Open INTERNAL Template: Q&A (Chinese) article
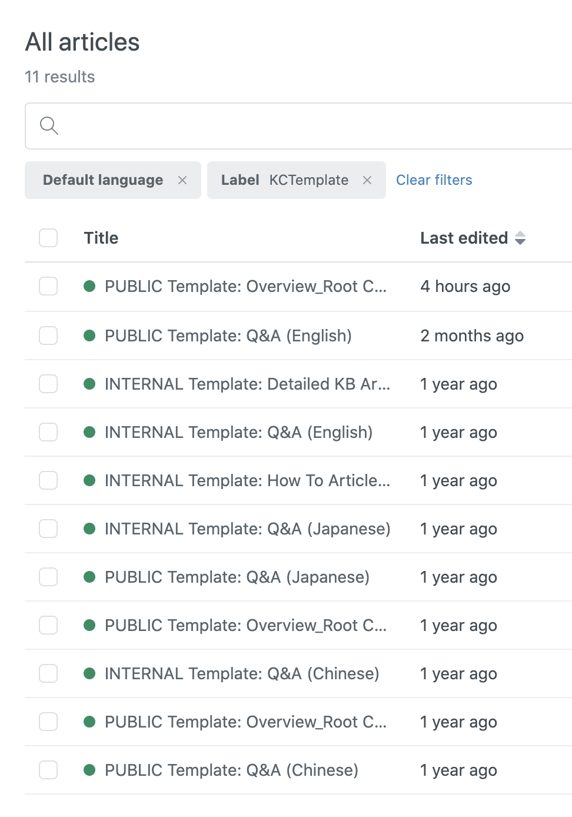572x817 pixels. [x=241, y=673]
